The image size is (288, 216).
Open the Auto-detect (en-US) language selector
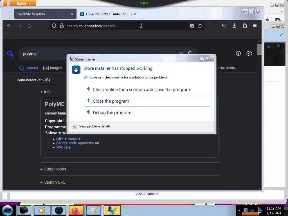click(34, 80)
